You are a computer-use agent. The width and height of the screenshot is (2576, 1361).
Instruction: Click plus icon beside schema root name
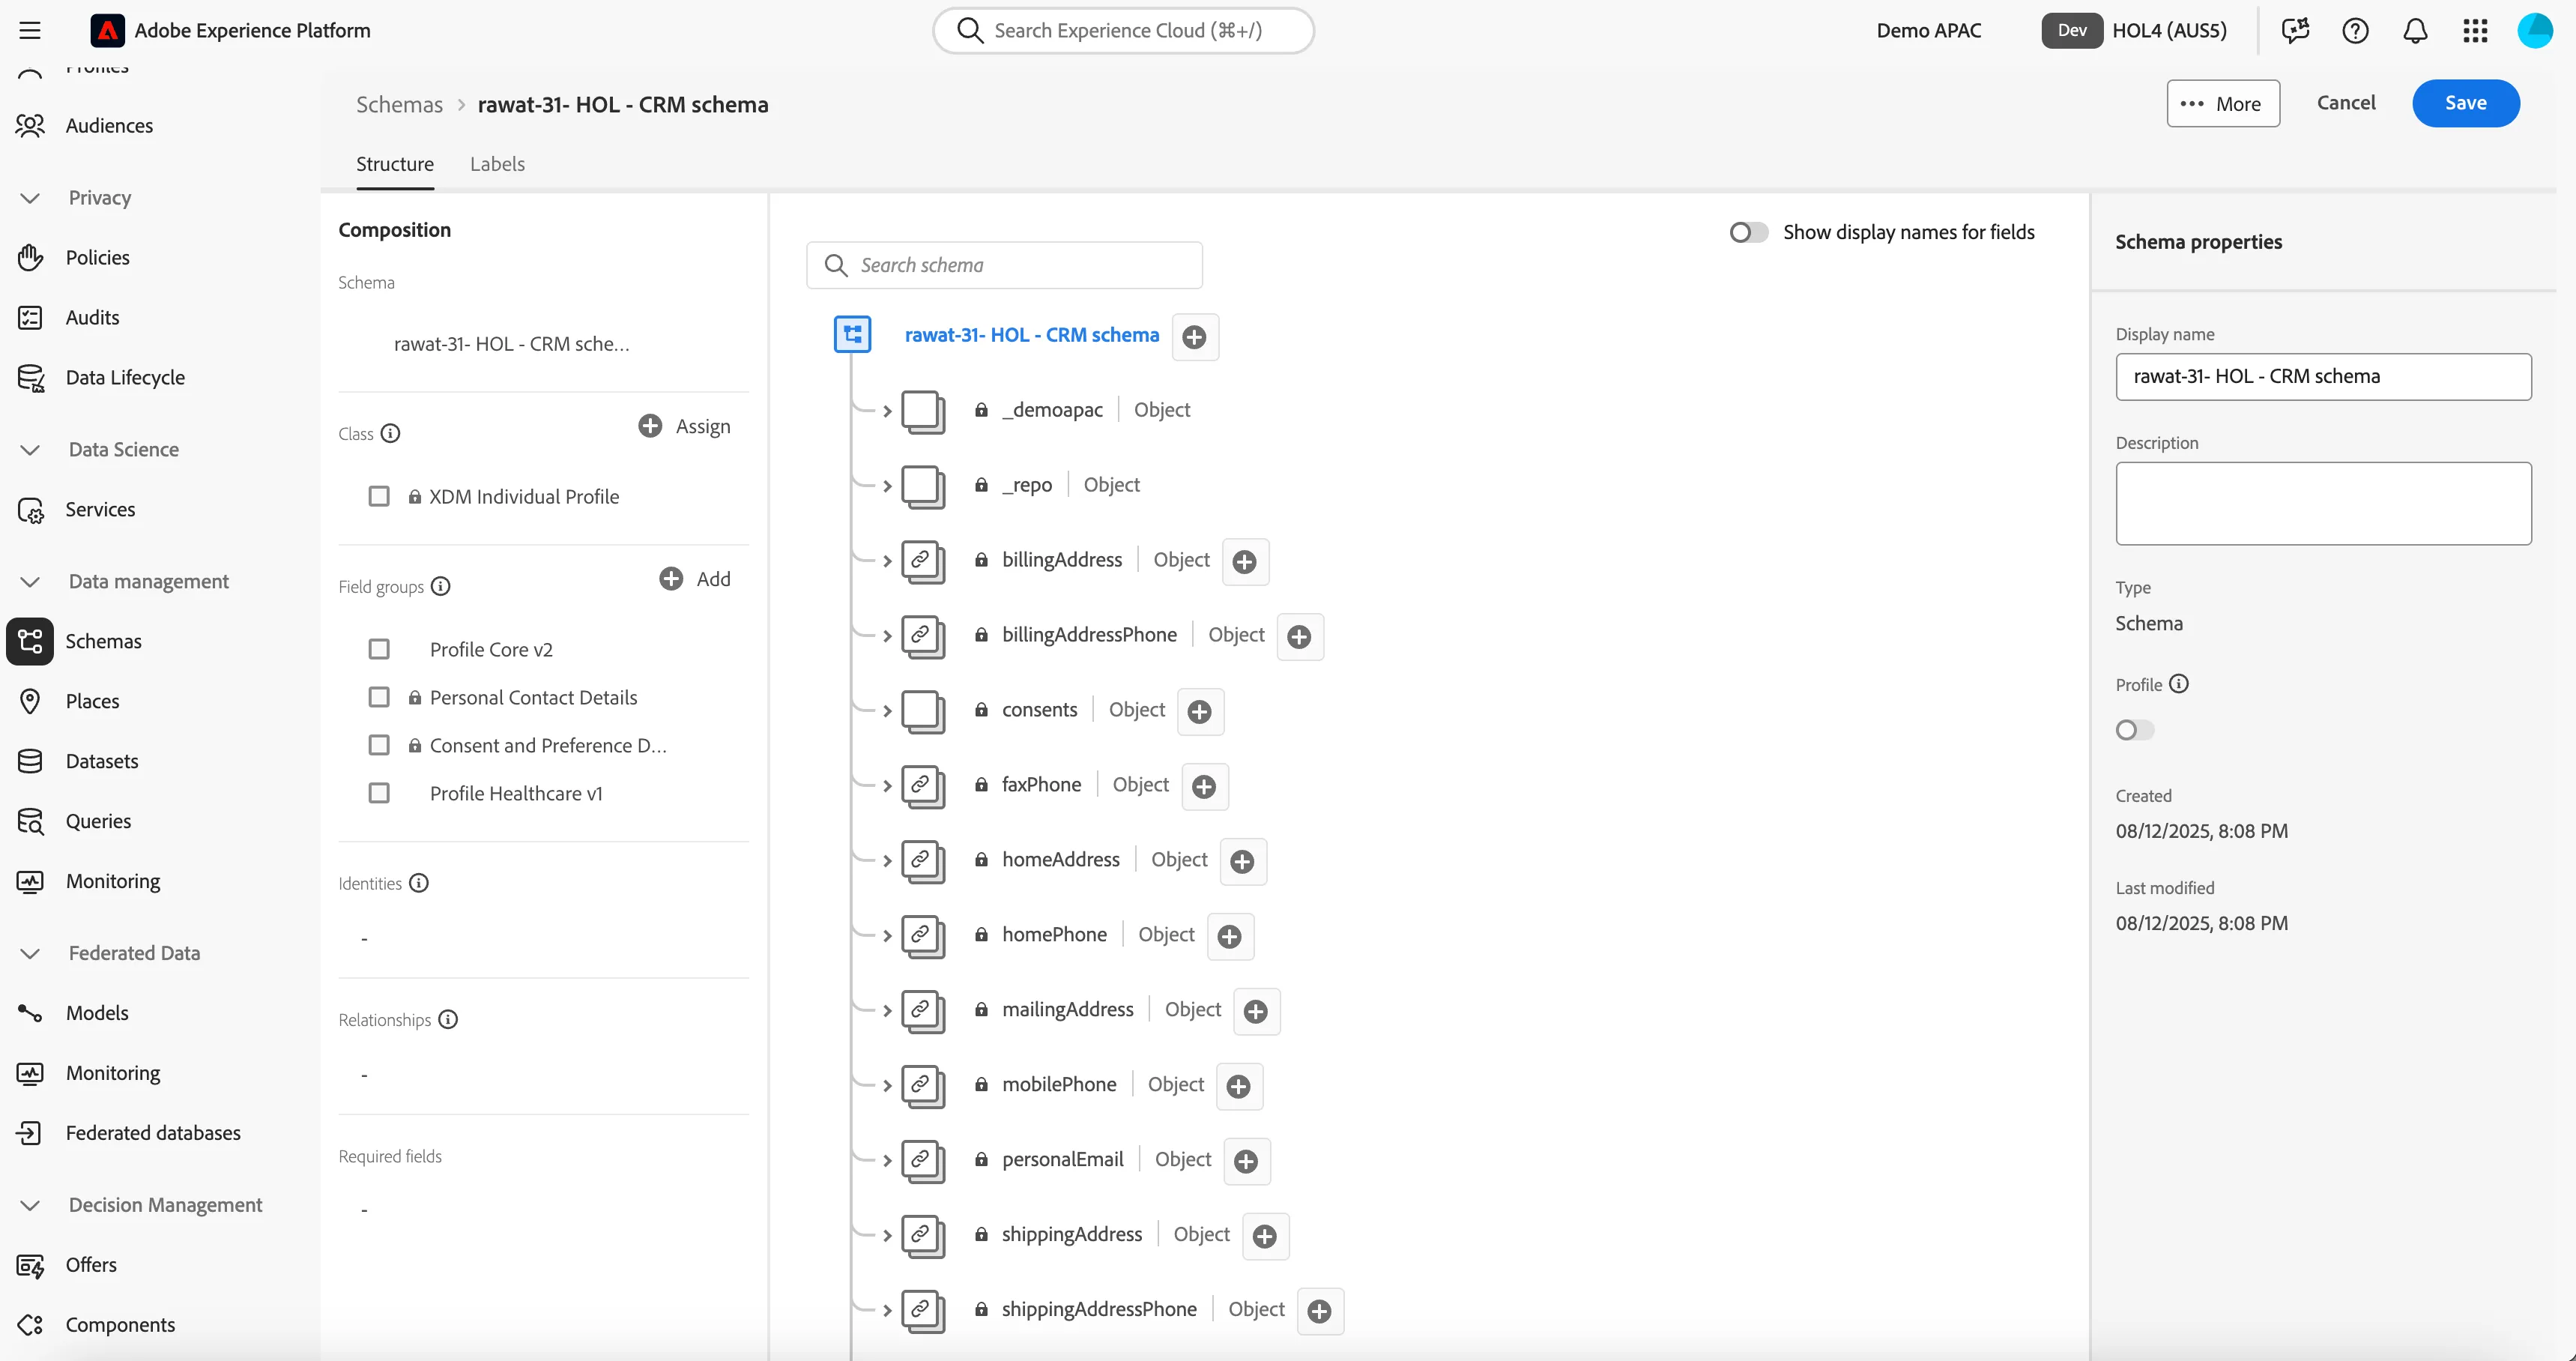click(x=1194, y=336)
